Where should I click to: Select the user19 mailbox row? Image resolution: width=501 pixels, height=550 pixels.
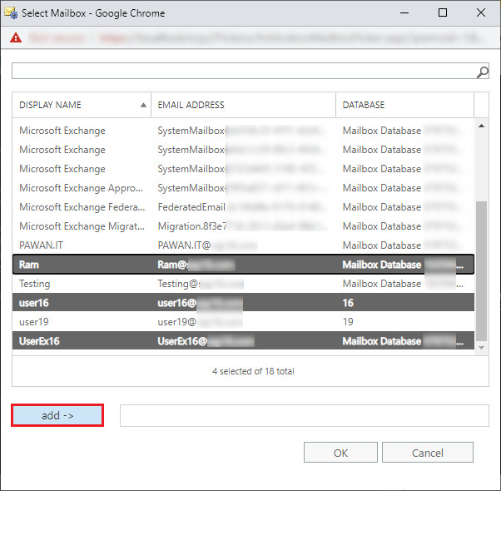243,322
